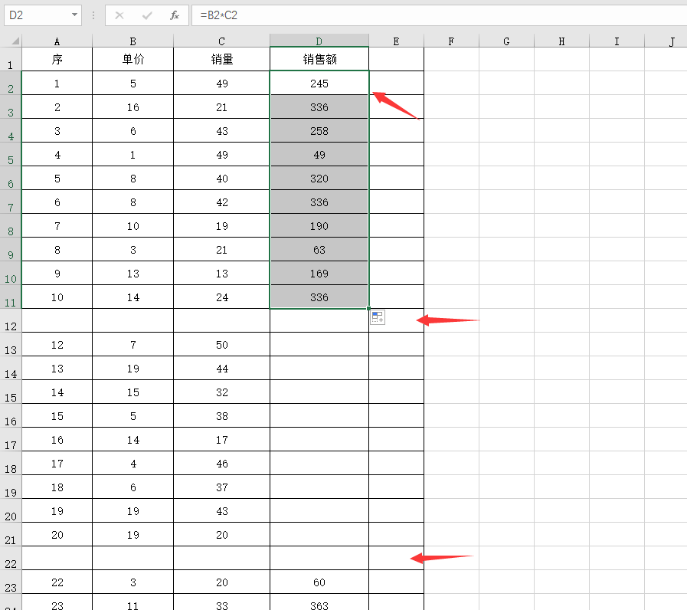Click the Select All corner triangle
The width and height of the screenshot is (687, 610).
(x=15, y=41)
